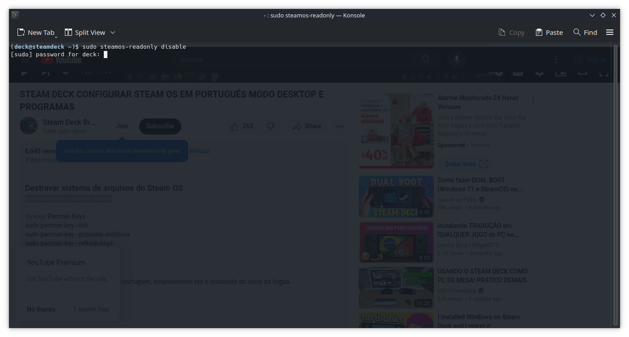
Task: Click 'USANDO O STEAM DECK COMO PC' title
Action: [482, 276]
